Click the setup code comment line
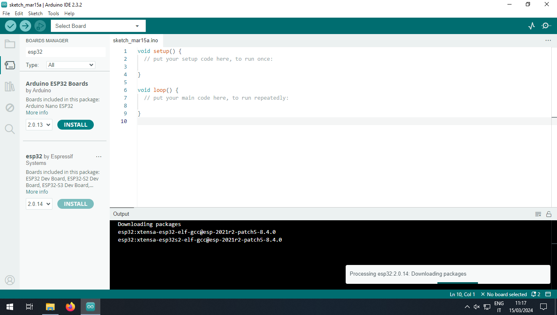 pos(208,59)
